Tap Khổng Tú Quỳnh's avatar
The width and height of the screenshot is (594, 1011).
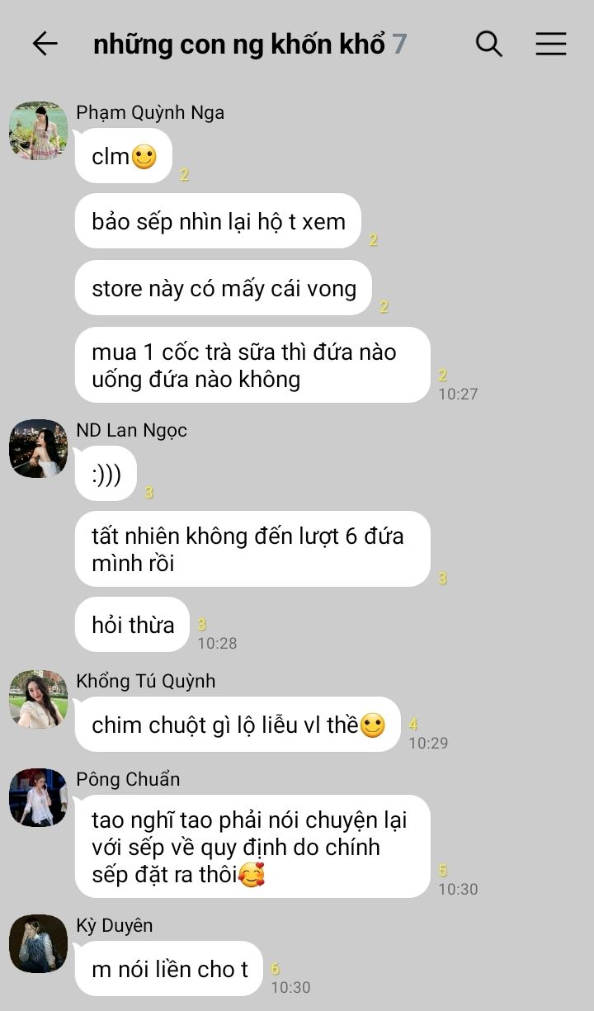point(38,699)
